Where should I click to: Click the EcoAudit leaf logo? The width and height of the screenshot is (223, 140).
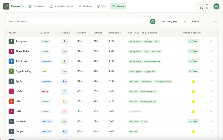click(x=6, y=6)
